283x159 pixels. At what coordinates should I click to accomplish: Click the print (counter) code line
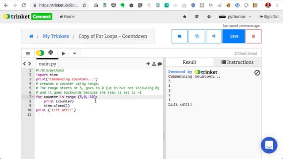[x=59, y=101]
